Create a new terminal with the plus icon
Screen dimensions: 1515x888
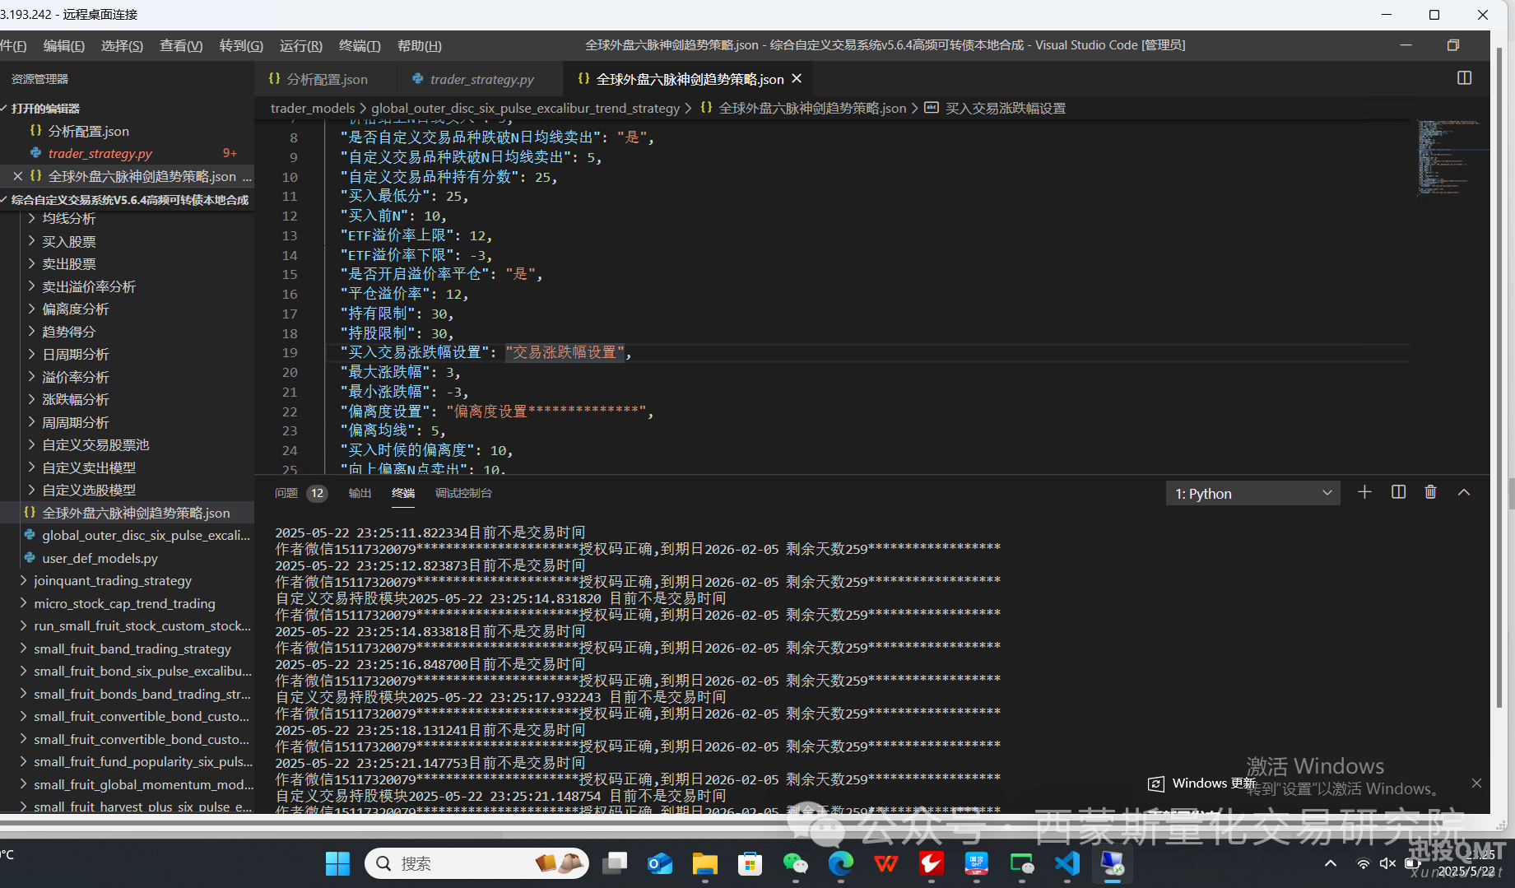click(x=1364, y=492)
